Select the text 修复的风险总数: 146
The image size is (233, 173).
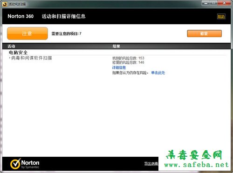point(128,62)
